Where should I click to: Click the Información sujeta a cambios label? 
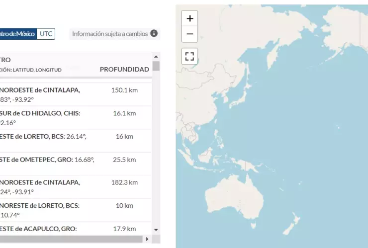tap(110, 34)
